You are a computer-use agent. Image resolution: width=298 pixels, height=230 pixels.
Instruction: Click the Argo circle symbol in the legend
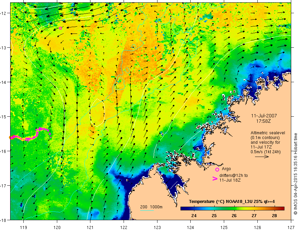coord(217,169)
